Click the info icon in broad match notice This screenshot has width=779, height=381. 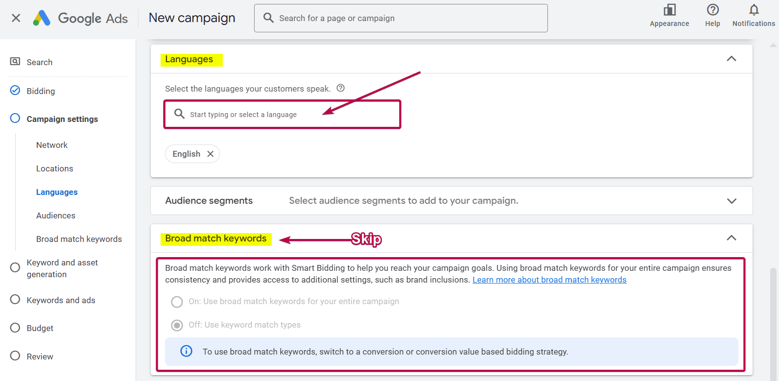(187, 351)
